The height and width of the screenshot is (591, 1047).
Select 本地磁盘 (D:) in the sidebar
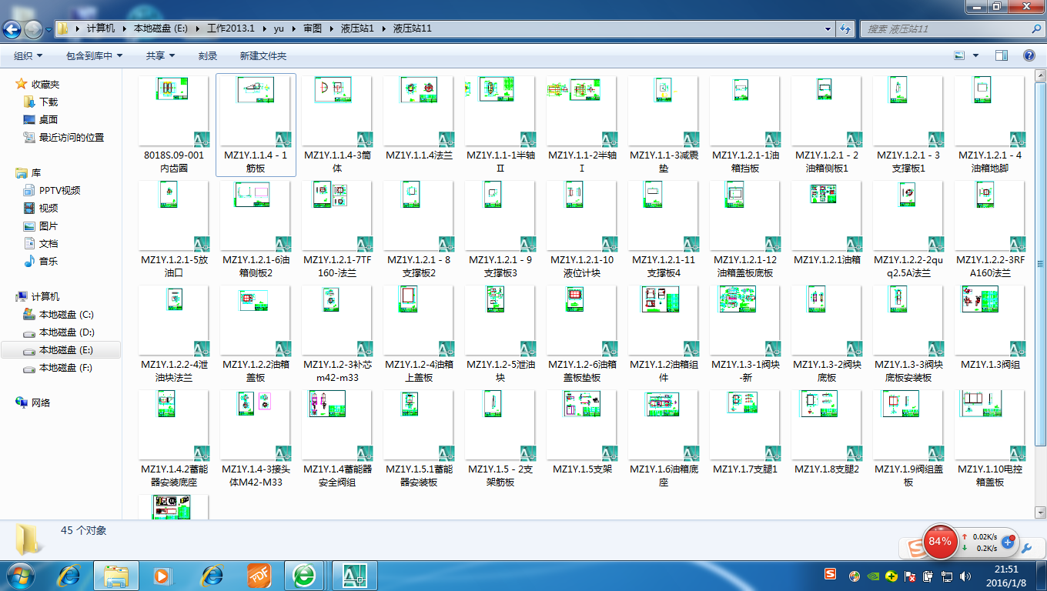point(66,332)
